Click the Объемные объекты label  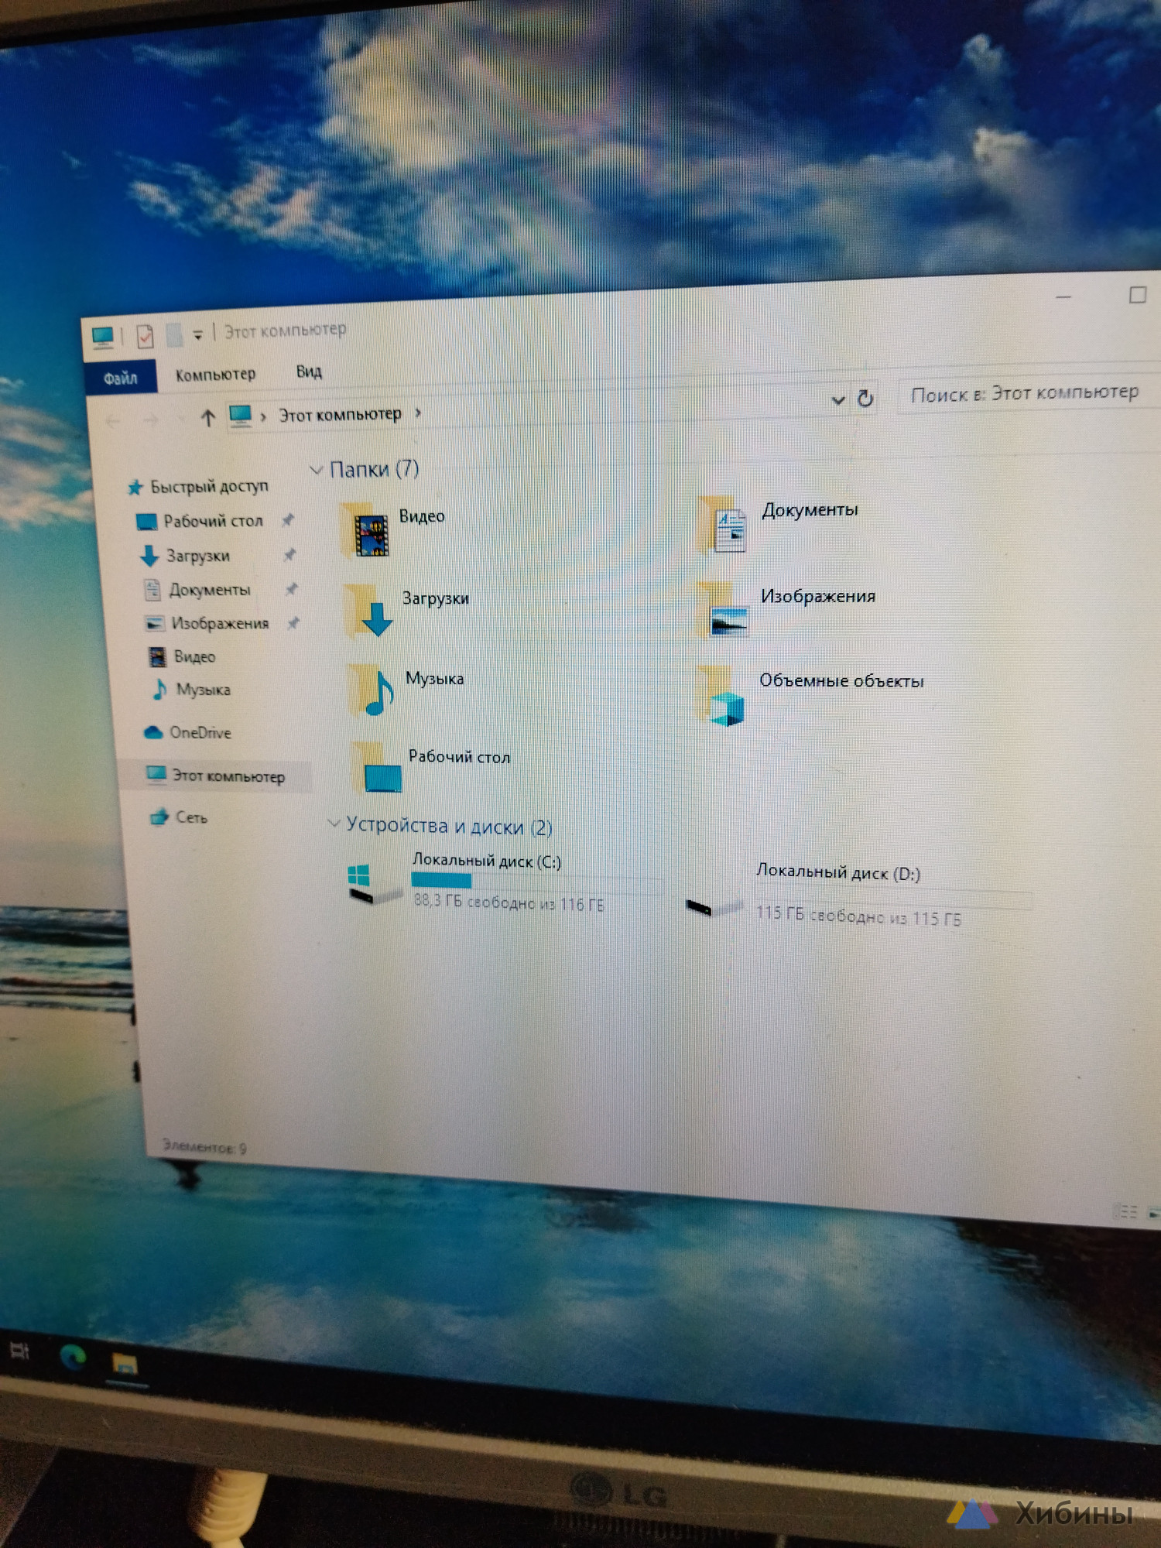click(x=841, y=681)
